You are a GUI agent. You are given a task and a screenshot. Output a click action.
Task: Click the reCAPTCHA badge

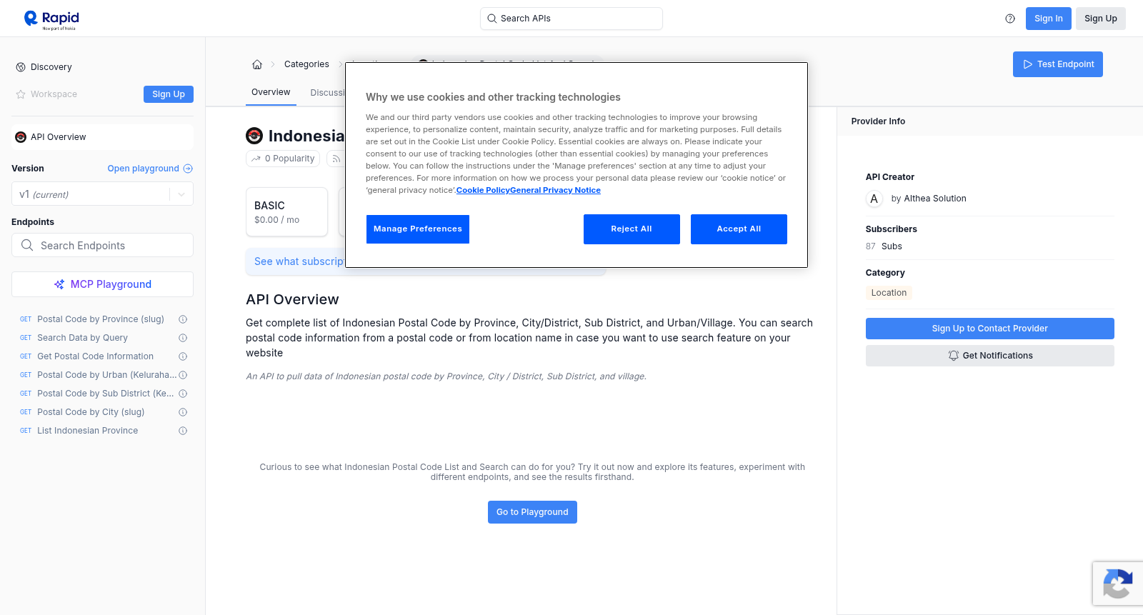tap(1117, 584)
